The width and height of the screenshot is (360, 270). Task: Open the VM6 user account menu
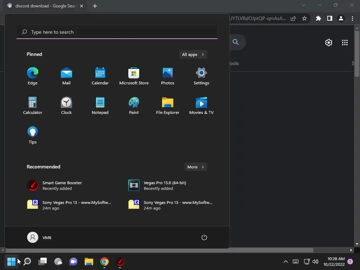39,237
